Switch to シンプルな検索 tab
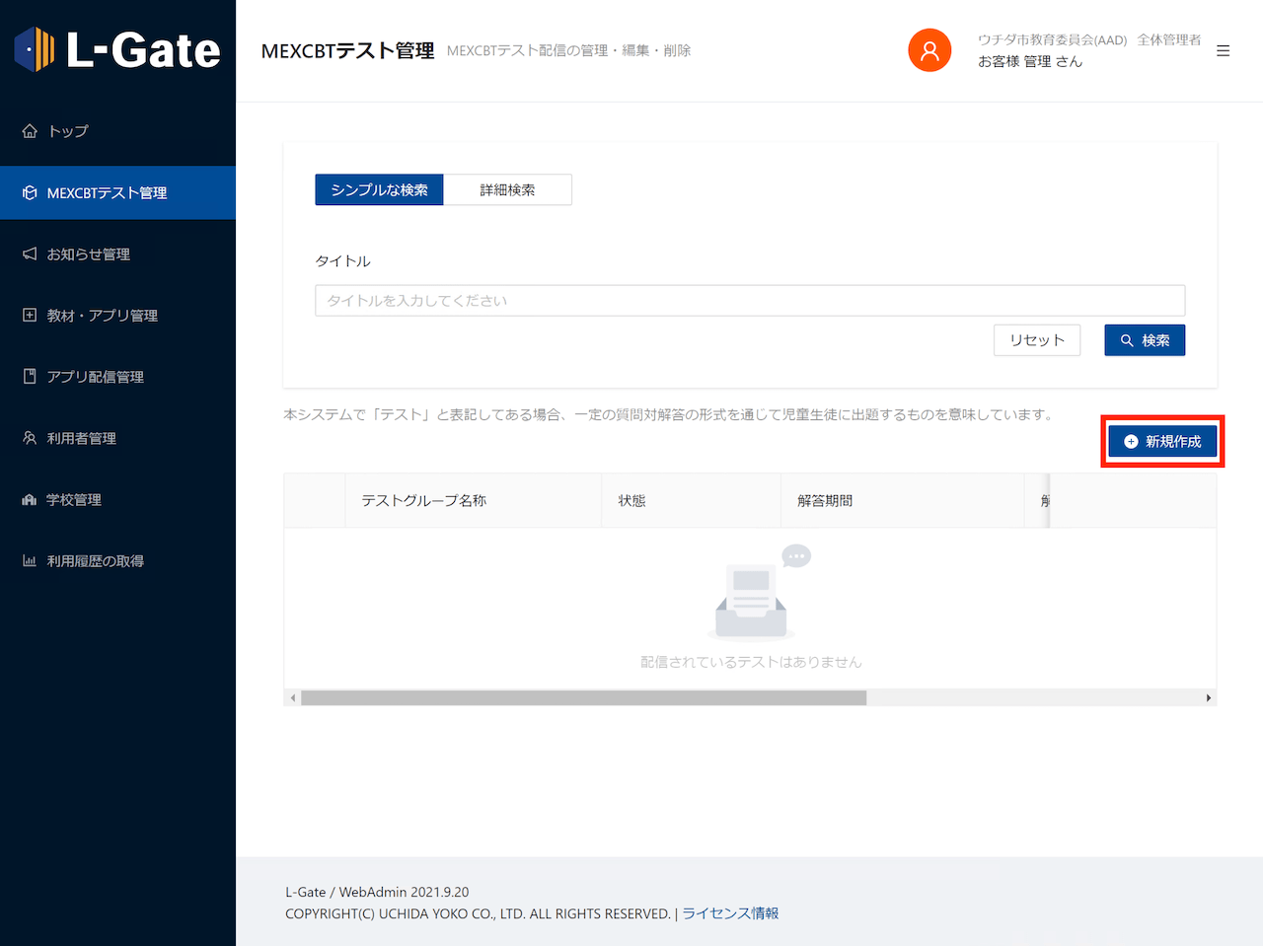 click(x=379, y=189)
